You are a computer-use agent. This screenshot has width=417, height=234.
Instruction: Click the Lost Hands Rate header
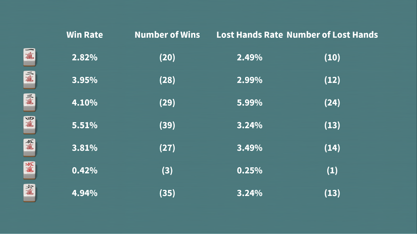[249, 35]
